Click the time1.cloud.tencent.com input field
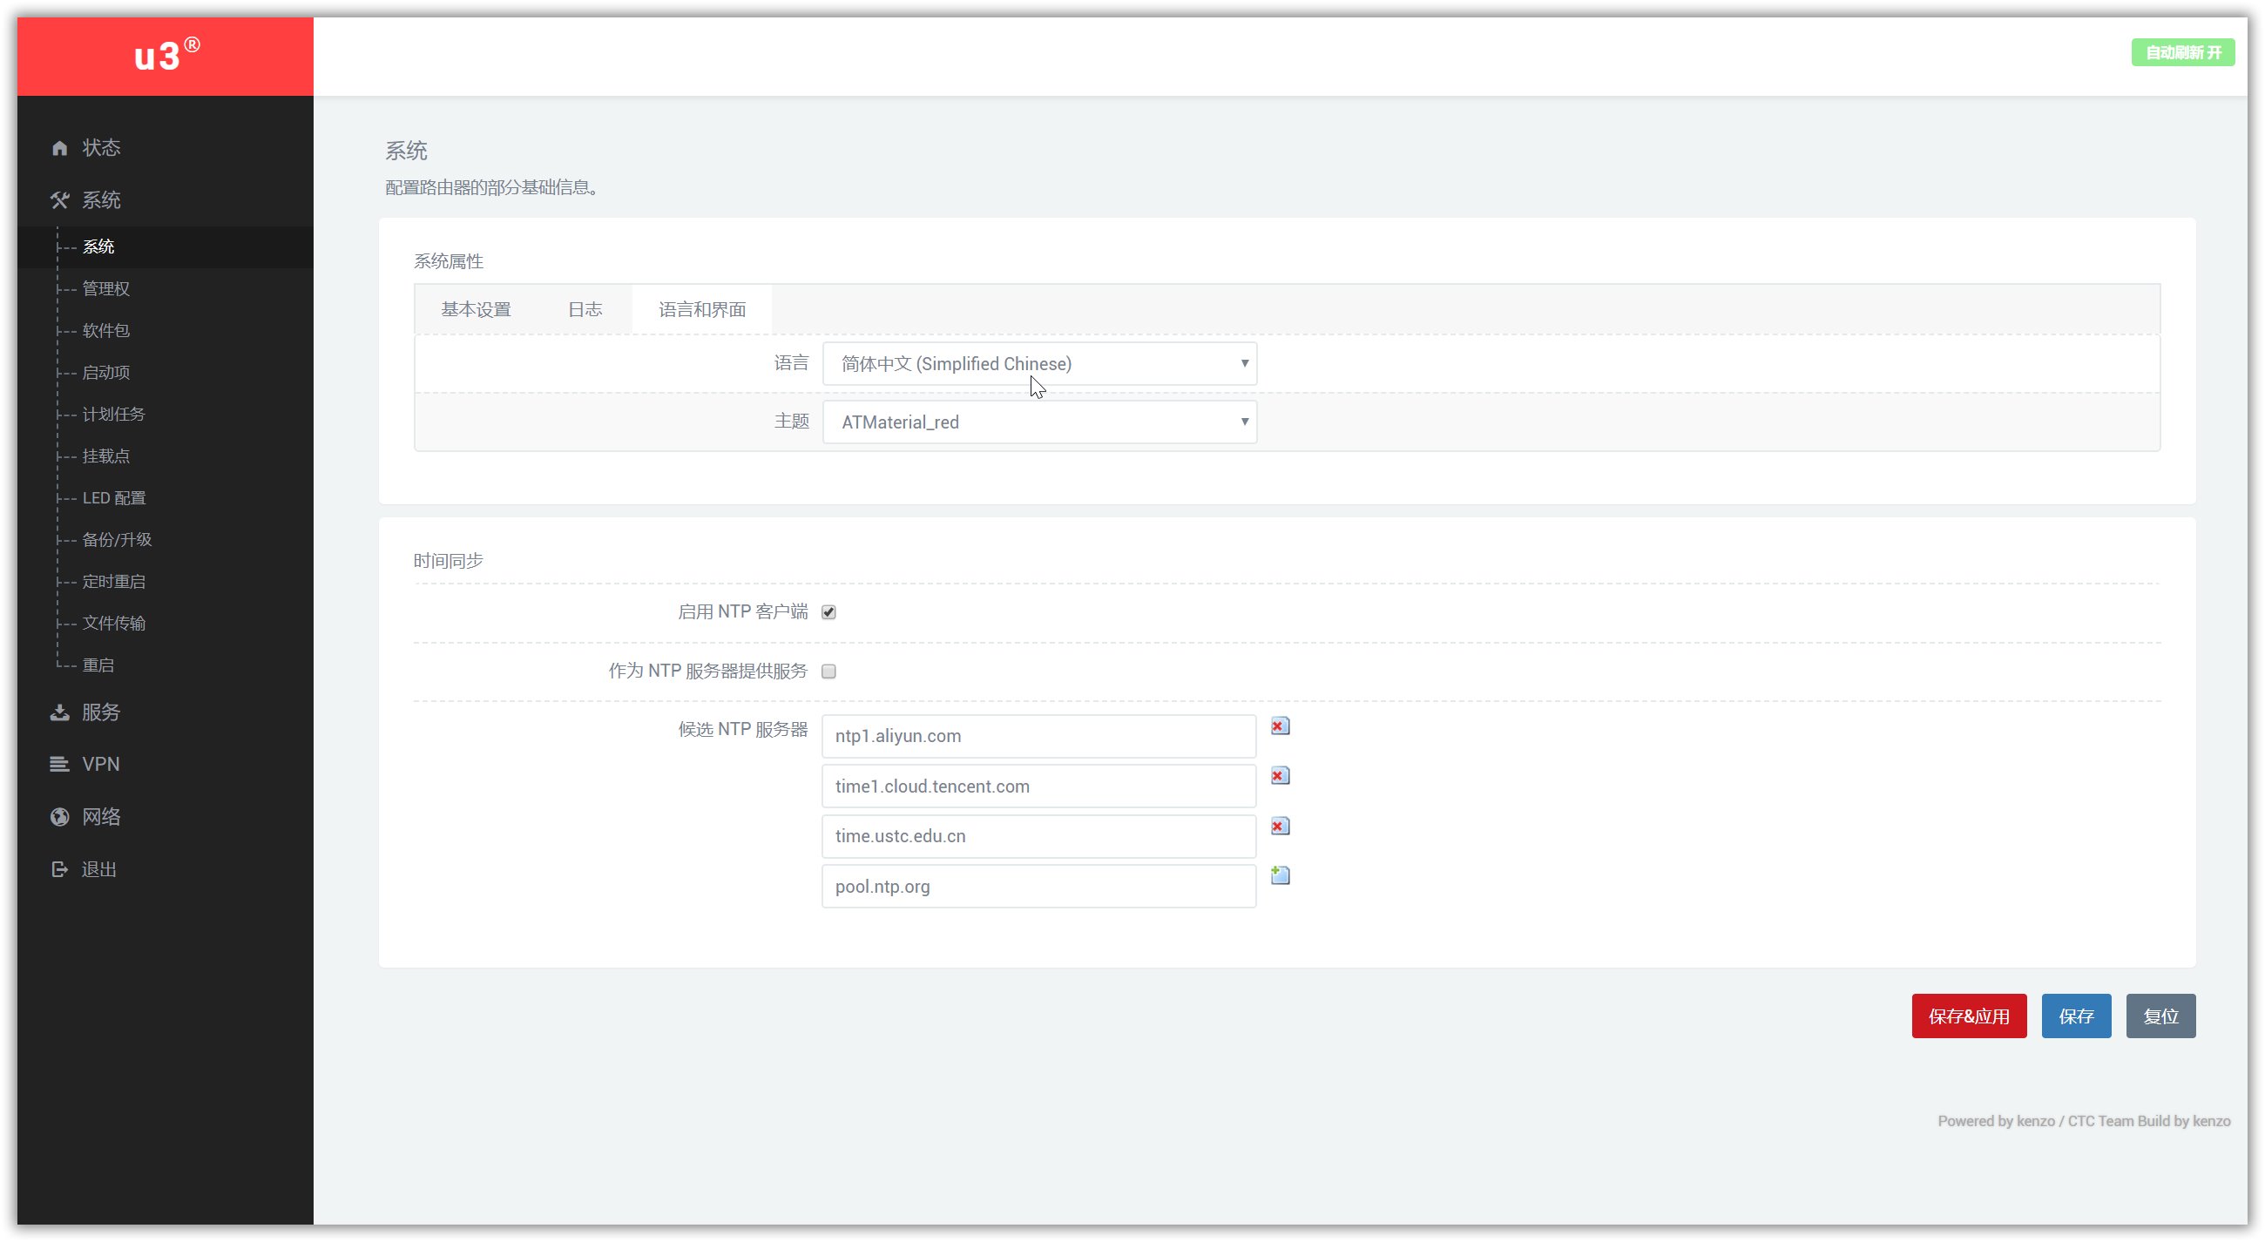This screenshot has height=1242, width=2265. pos(1038,786)
